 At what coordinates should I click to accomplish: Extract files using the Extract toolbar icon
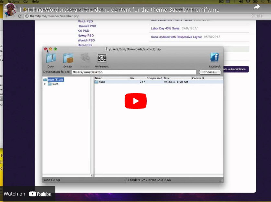(68, 58)
